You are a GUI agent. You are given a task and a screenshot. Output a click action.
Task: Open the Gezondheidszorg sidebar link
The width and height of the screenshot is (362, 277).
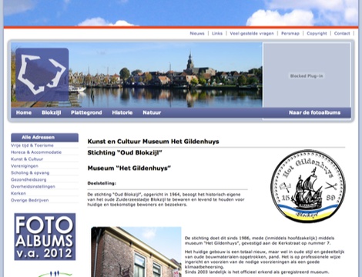coord(28,179)
